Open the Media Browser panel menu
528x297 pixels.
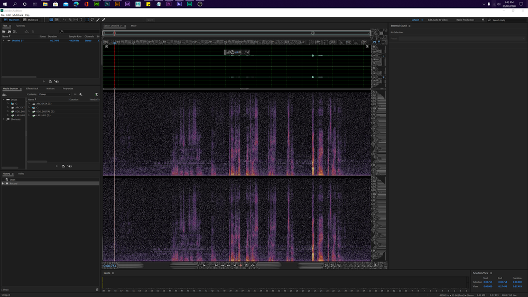coord(21,89)
